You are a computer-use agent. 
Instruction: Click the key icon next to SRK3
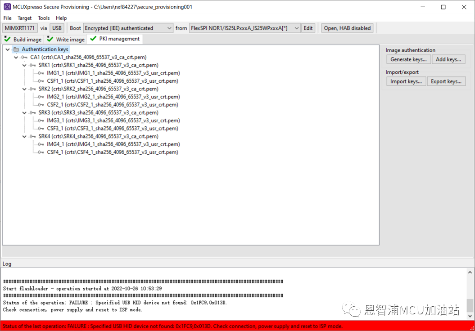point(33,112)
